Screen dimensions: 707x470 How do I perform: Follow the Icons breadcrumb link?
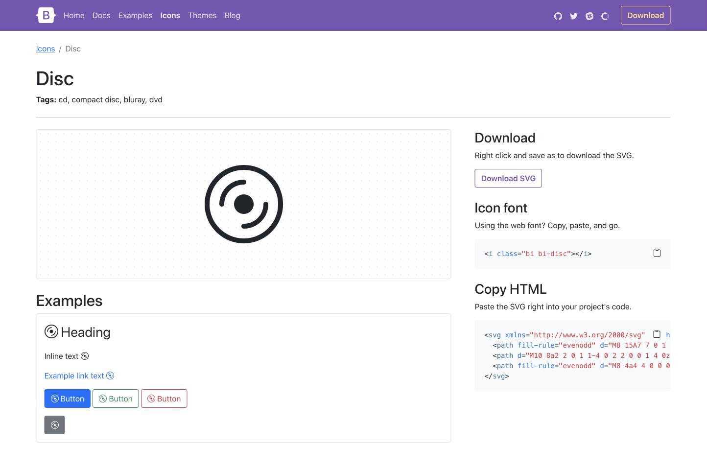pos(46,49)
